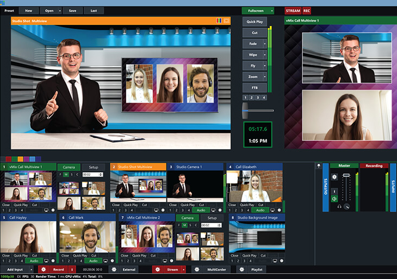The image size is (397, 279).
Task: Slide the transition T-bar handle
Action: (245, 110)
